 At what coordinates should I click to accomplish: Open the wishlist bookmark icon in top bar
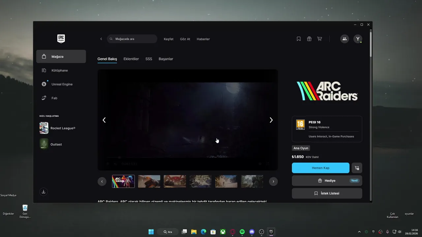coord(299,39)
